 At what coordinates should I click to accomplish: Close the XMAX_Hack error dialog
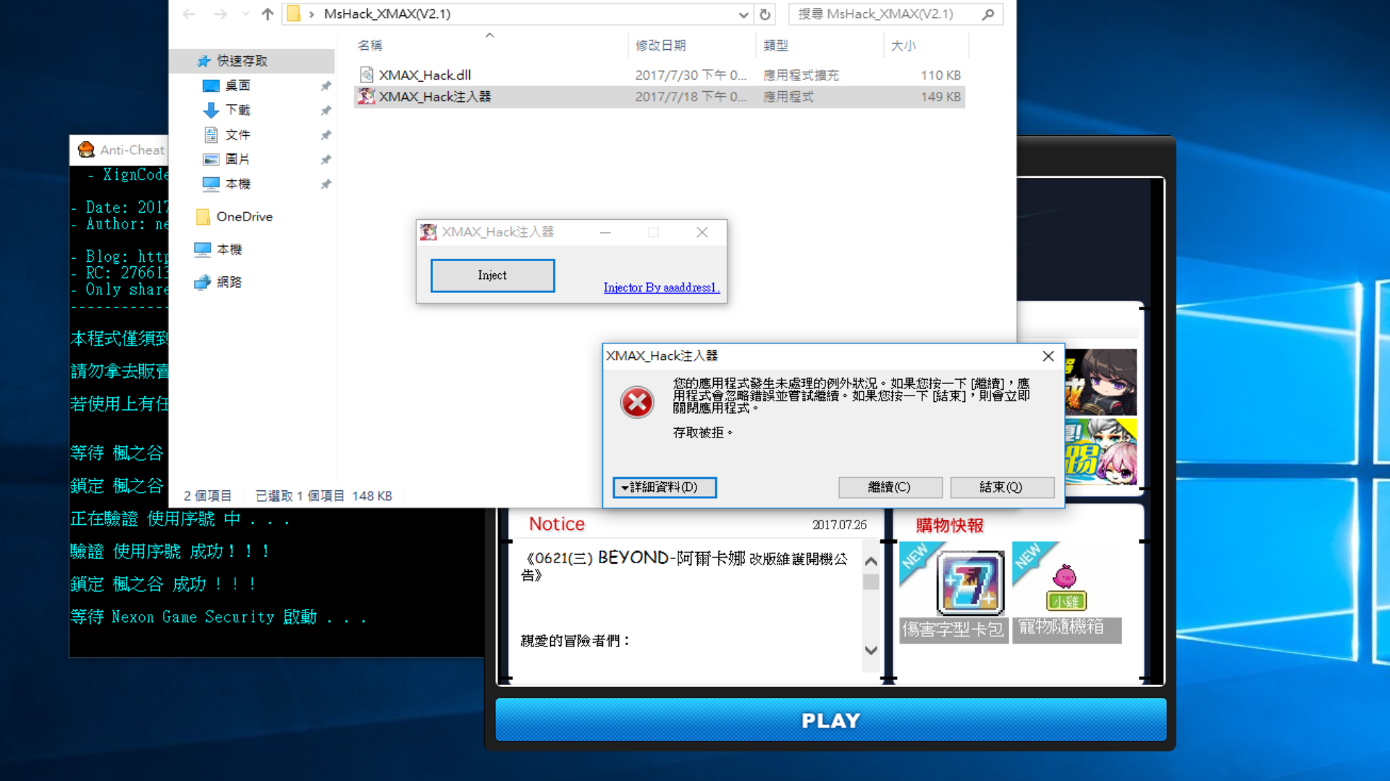point(1048,356)
